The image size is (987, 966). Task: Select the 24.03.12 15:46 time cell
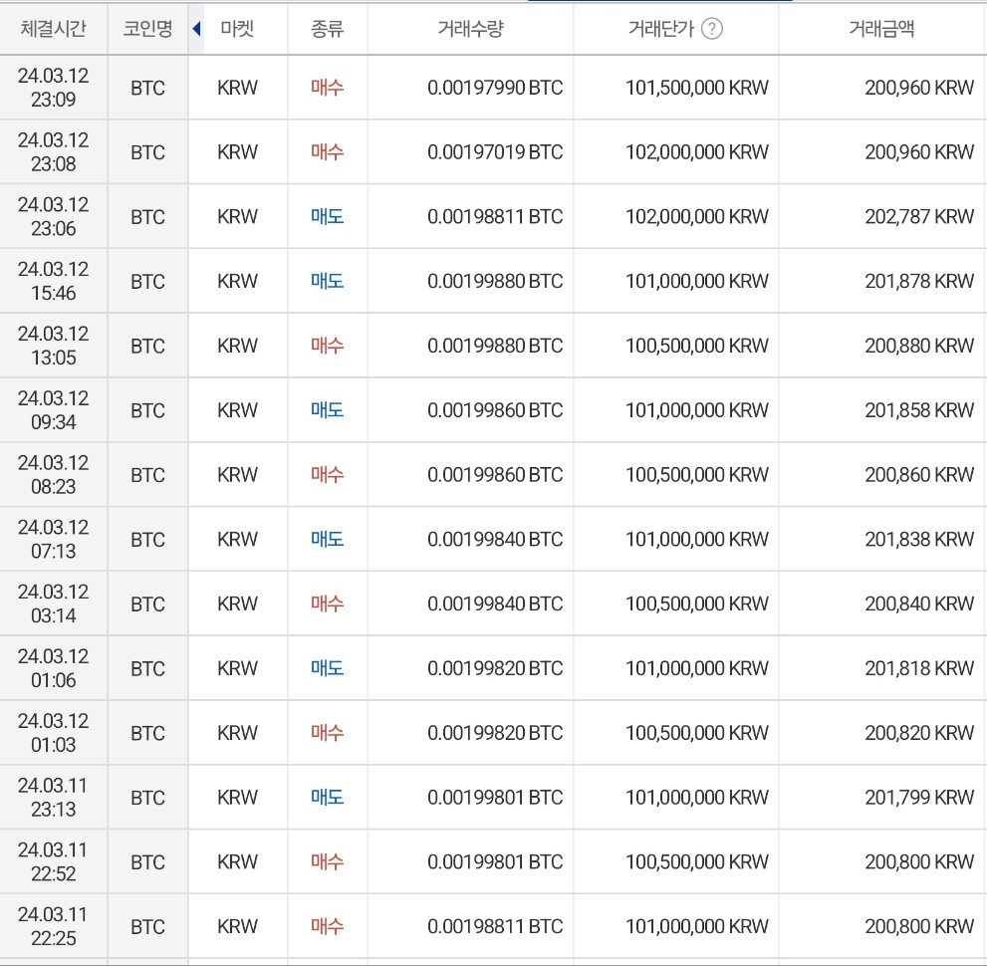click(x=54, y=281)
